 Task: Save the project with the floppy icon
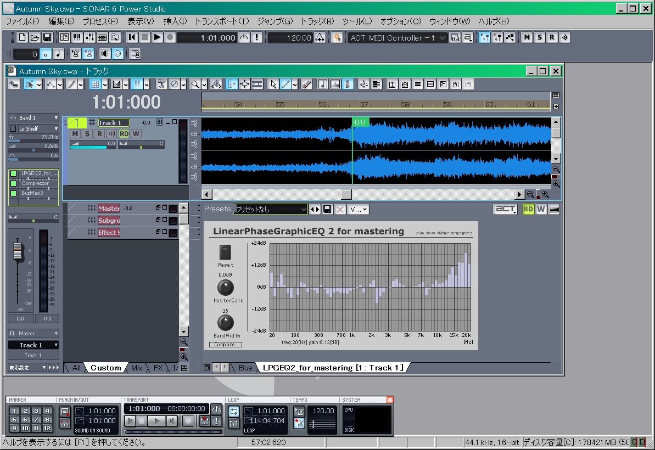point(47,37)
